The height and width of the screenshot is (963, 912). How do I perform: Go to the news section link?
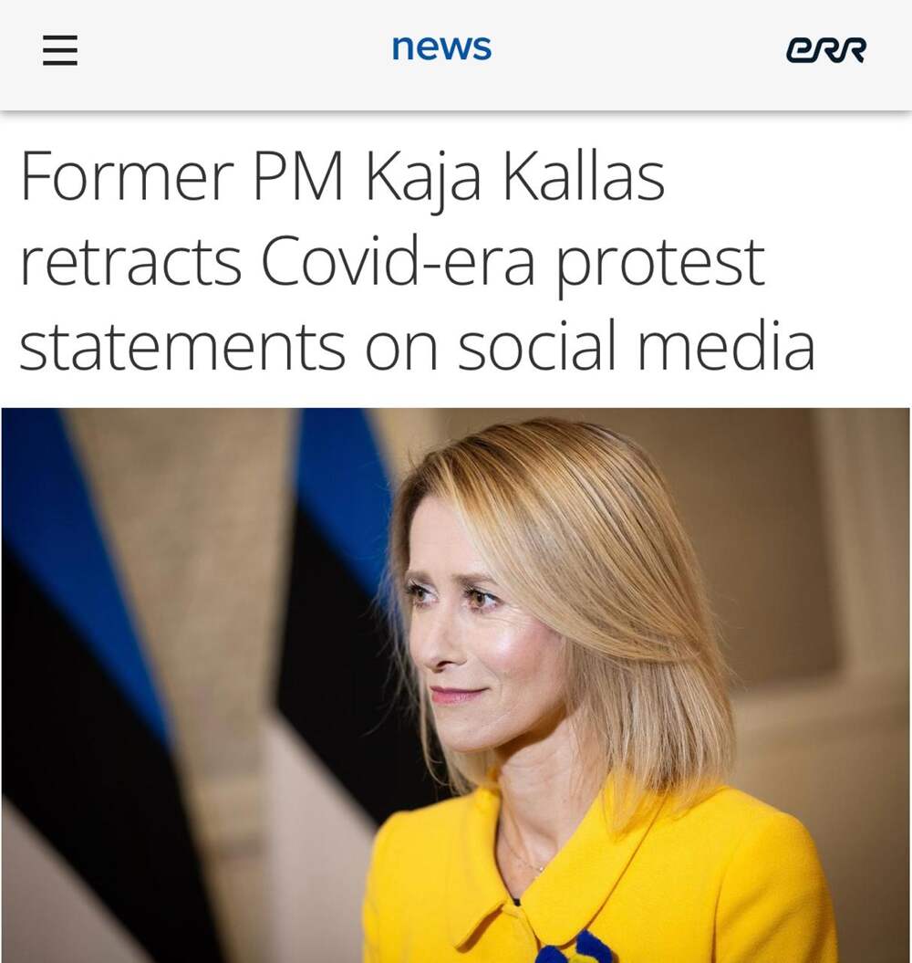(441, 47)
